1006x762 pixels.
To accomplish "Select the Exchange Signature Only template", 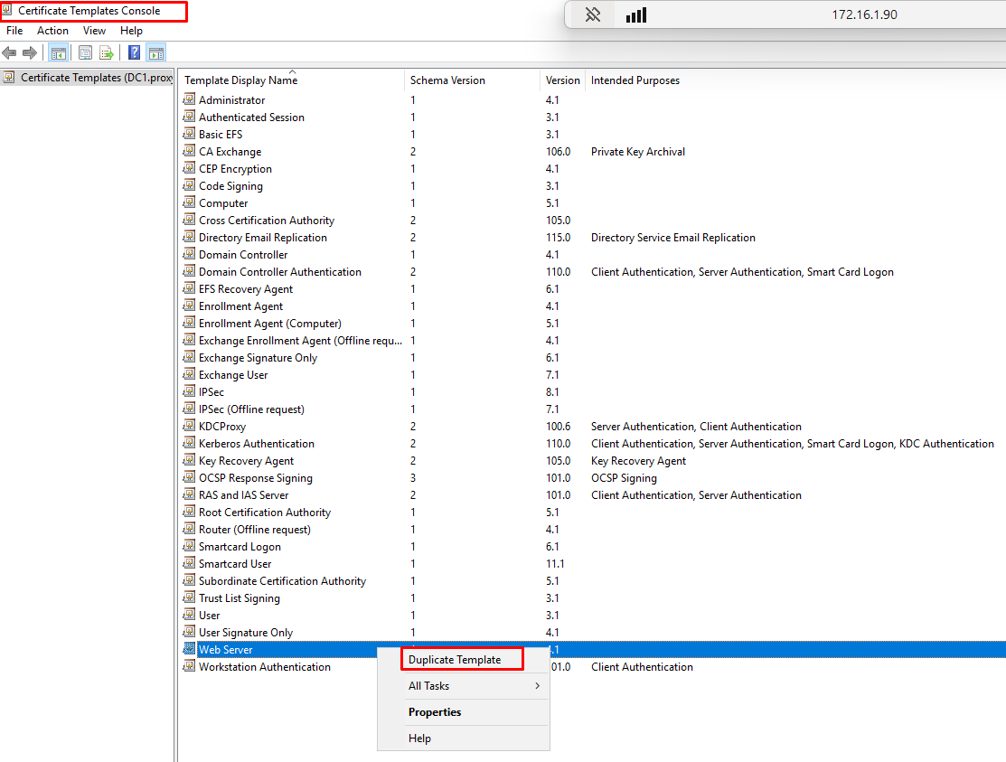I will [258, 358].
